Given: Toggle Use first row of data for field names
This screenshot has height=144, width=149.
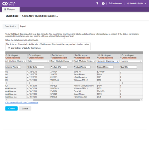Looking at the screenshot, I should coord(9,48).
